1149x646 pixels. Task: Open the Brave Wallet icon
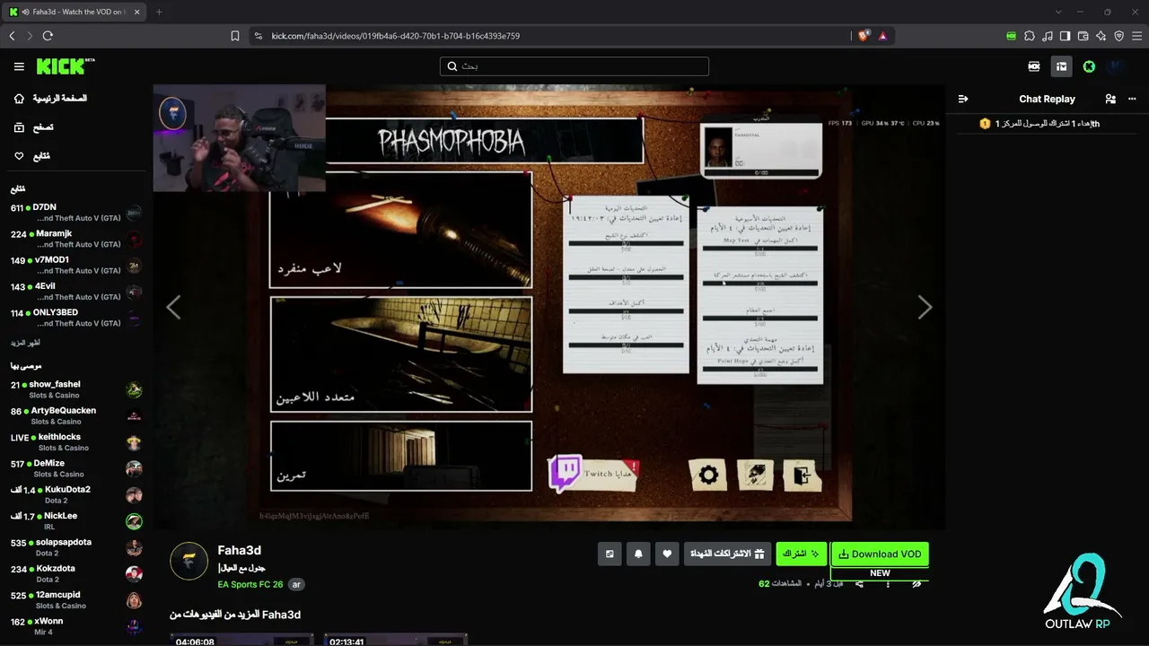pos(1083,36)
